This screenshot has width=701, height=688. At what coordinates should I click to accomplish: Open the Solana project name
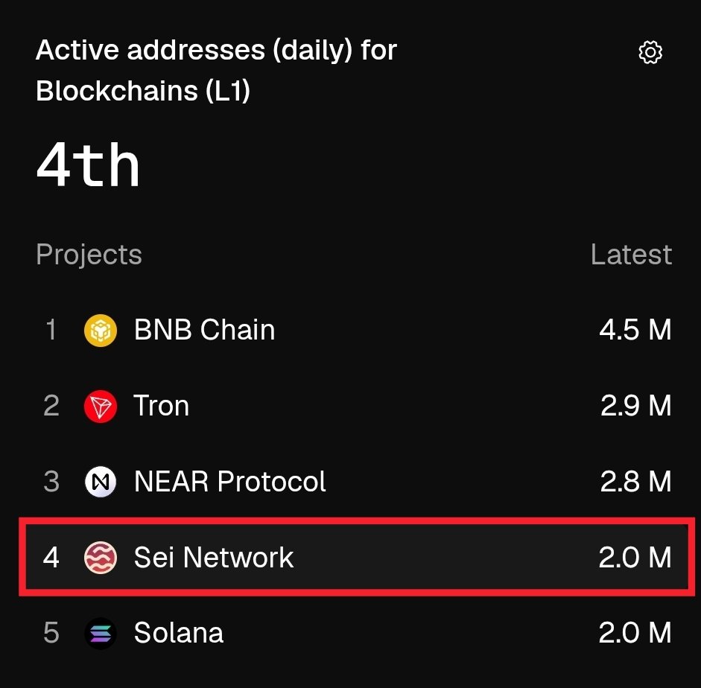coord(179,634)
